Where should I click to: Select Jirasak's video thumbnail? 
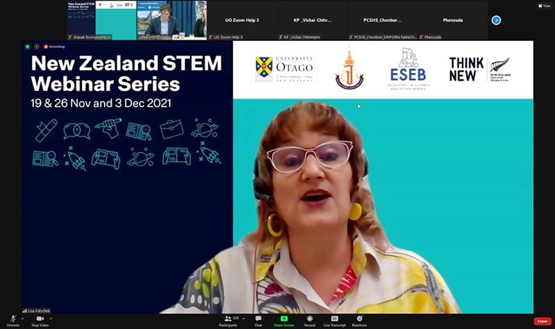click(x=101, y=20)
